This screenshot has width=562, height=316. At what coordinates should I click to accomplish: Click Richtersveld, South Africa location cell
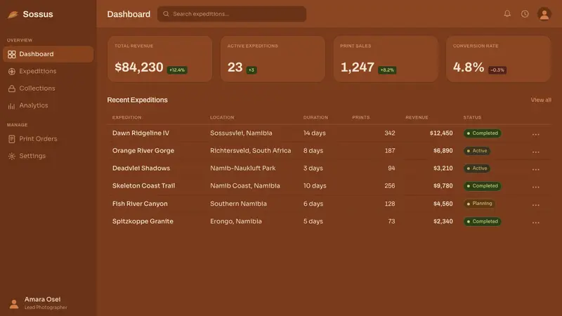click(251, 150)
